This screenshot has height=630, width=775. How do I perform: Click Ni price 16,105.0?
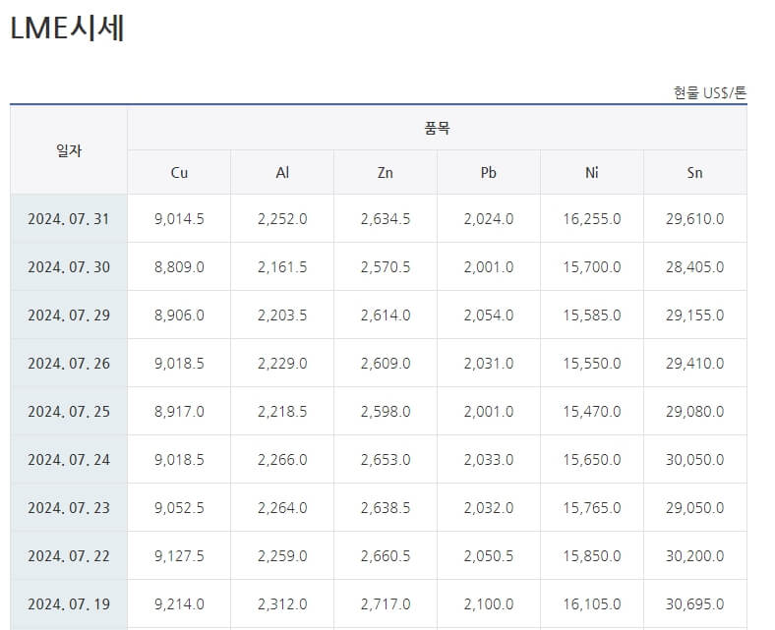[x=592, y=603]
